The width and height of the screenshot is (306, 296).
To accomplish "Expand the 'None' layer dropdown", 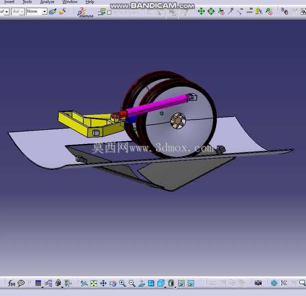I will (x=44, y=12).
